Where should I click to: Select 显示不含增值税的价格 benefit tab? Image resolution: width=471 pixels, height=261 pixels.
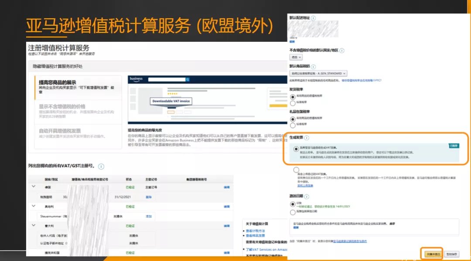click(78, 111)
